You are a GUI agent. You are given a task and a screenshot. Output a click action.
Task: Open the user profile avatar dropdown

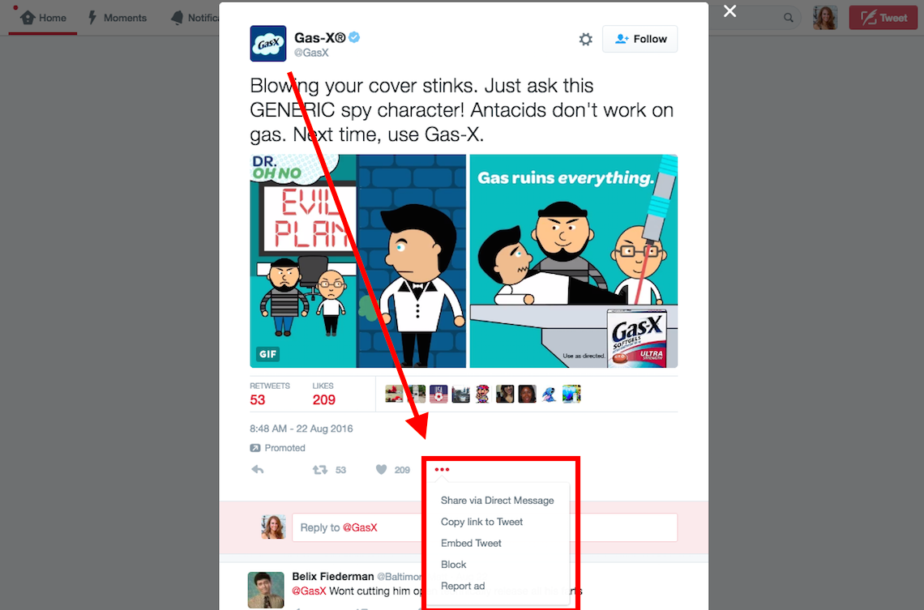click(825, 18)
